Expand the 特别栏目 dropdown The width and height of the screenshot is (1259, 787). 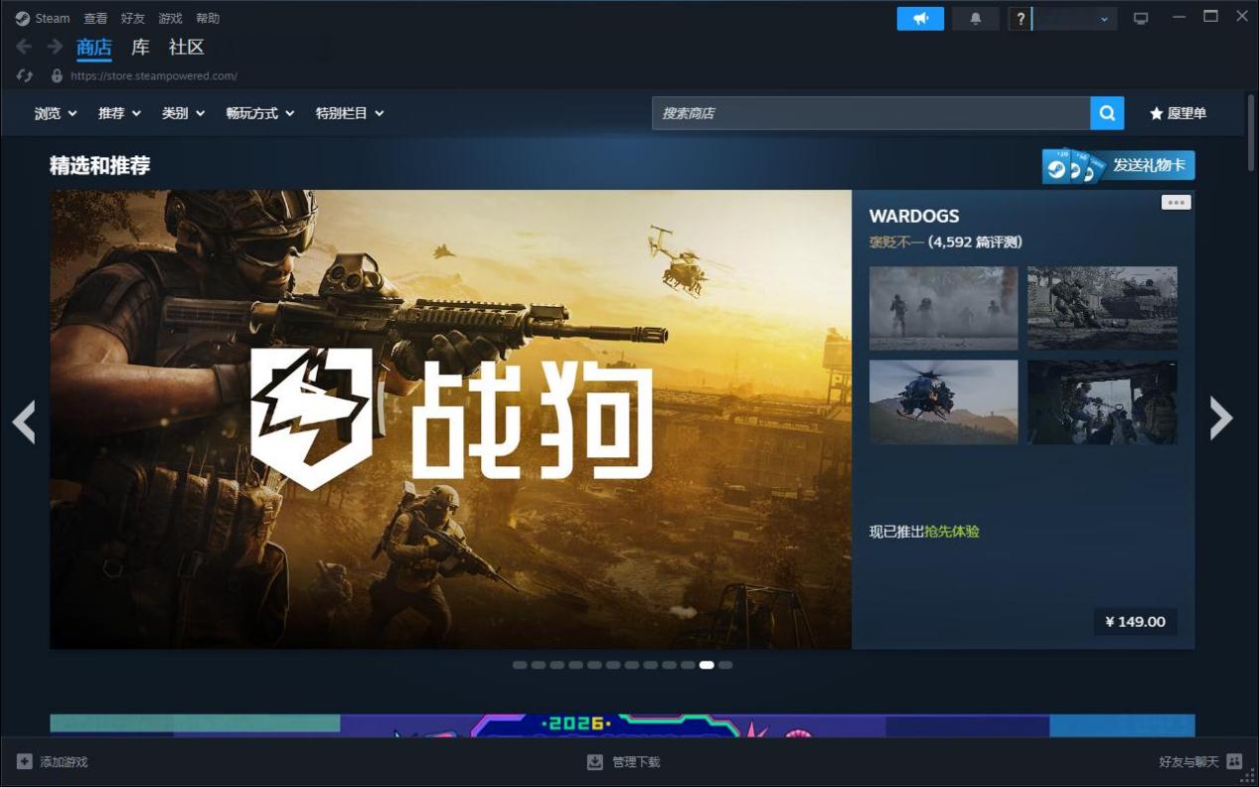coord(350,113)
